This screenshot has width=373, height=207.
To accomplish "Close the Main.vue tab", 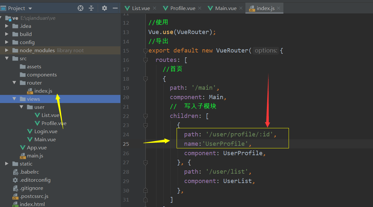I will 241,8.
